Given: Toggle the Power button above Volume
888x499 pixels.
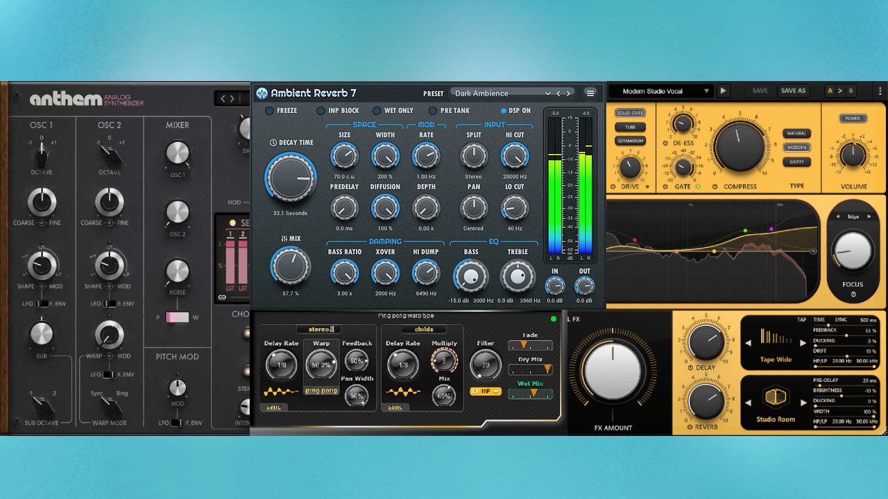Looking at the screenshot, I should click(x=853, y=119).
